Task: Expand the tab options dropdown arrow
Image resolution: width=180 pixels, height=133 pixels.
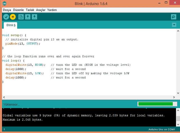Action: coord(174,25)
